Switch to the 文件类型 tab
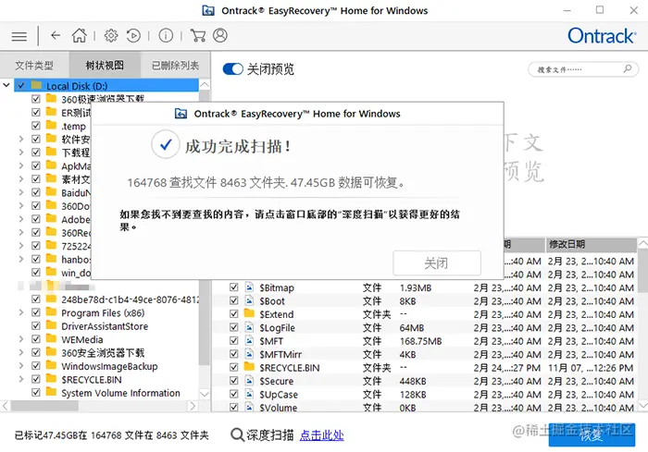The height and width of the screenshot is (452, 648). coord(34,66)
